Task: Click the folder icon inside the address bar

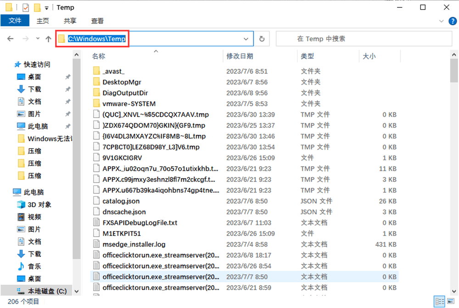Action: 62,39
